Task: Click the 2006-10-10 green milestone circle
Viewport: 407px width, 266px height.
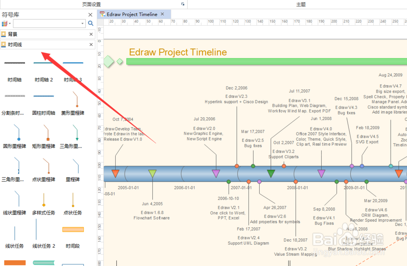Action: tap(229, 182)
